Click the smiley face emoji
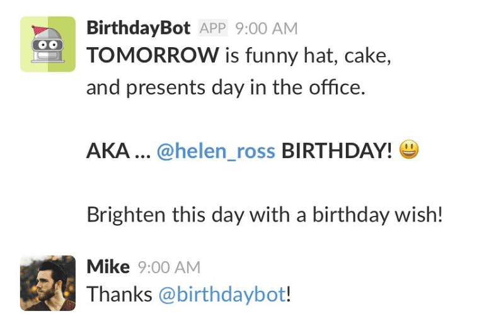Screen dimensions: 484x328 (x=409, y=149)
